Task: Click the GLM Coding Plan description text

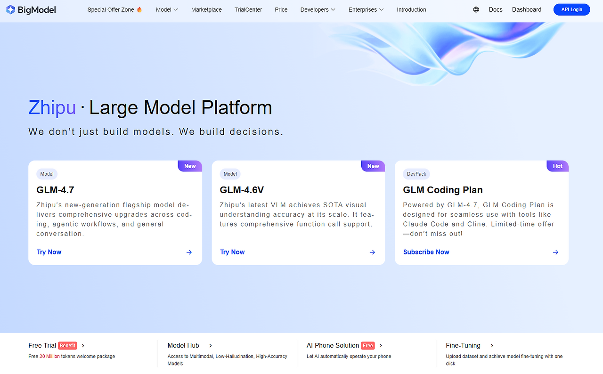Action: pyautogui.click(x=479, y=220)
